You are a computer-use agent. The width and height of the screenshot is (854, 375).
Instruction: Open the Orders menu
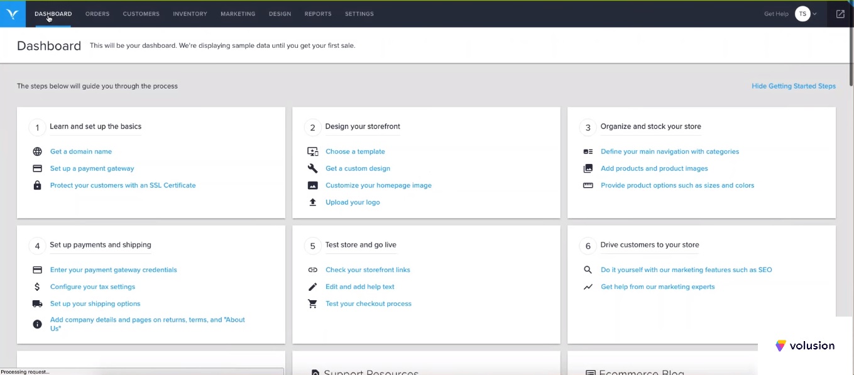tap(97, 14)
